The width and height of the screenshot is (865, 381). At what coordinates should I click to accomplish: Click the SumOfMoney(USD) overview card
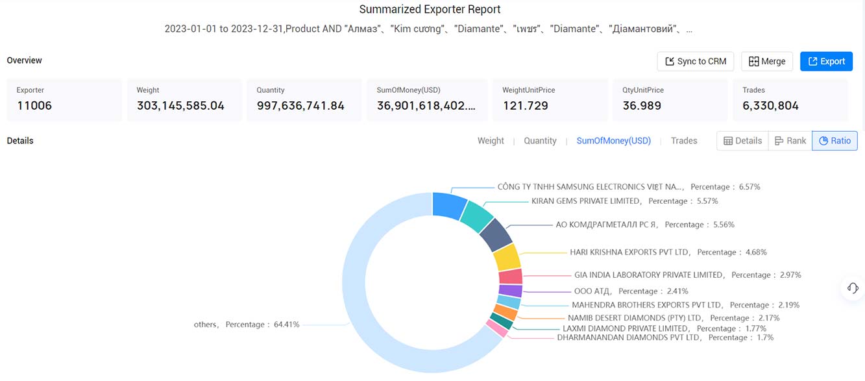click(x=427, y=100)
